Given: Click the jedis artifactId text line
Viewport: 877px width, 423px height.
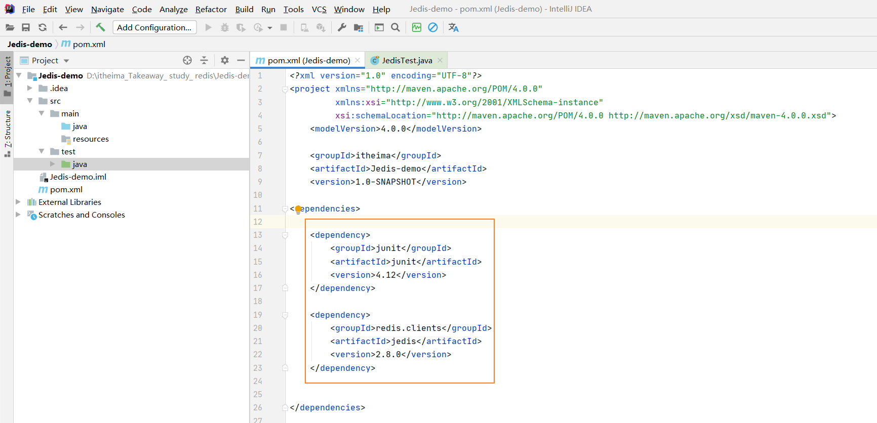Looking at the screenshot, I should pyautogui.click(x=406, y=341).
